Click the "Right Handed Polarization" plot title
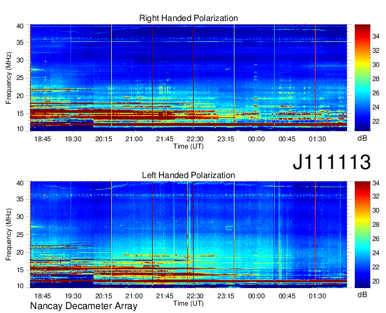 tap(188, 18)
